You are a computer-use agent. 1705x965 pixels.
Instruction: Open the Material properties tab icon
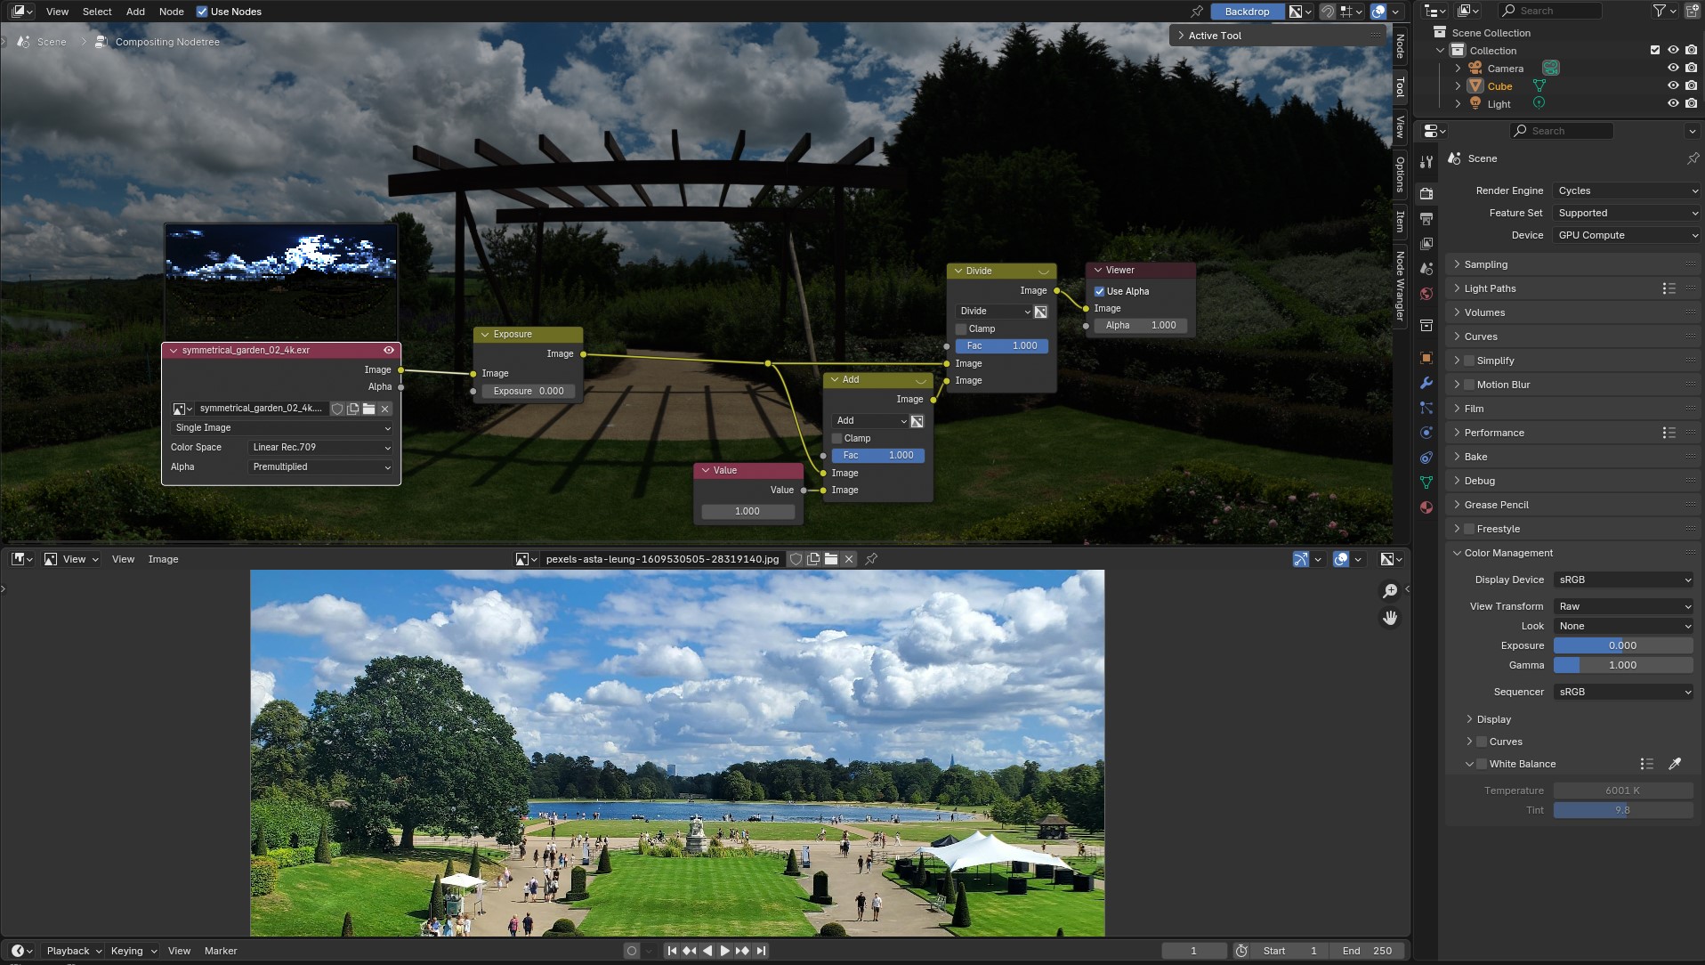tap(1426, 507)
